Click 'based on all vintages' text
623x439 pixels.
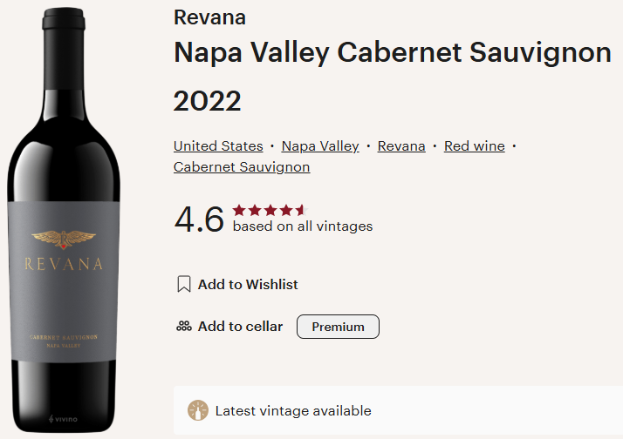point(302,226)
